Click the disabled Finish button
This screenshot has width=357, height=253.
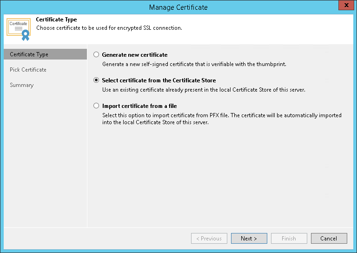coord(288,239)
